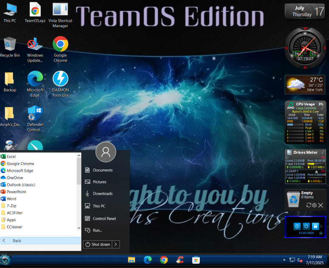Open This PC desktop icon
Viewport: 329px width, 268px height.
[x=10, y=13]
